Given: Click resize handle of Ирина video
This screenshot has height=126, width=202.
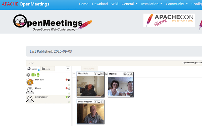Looking at the screenshot, I should point(132,95).
